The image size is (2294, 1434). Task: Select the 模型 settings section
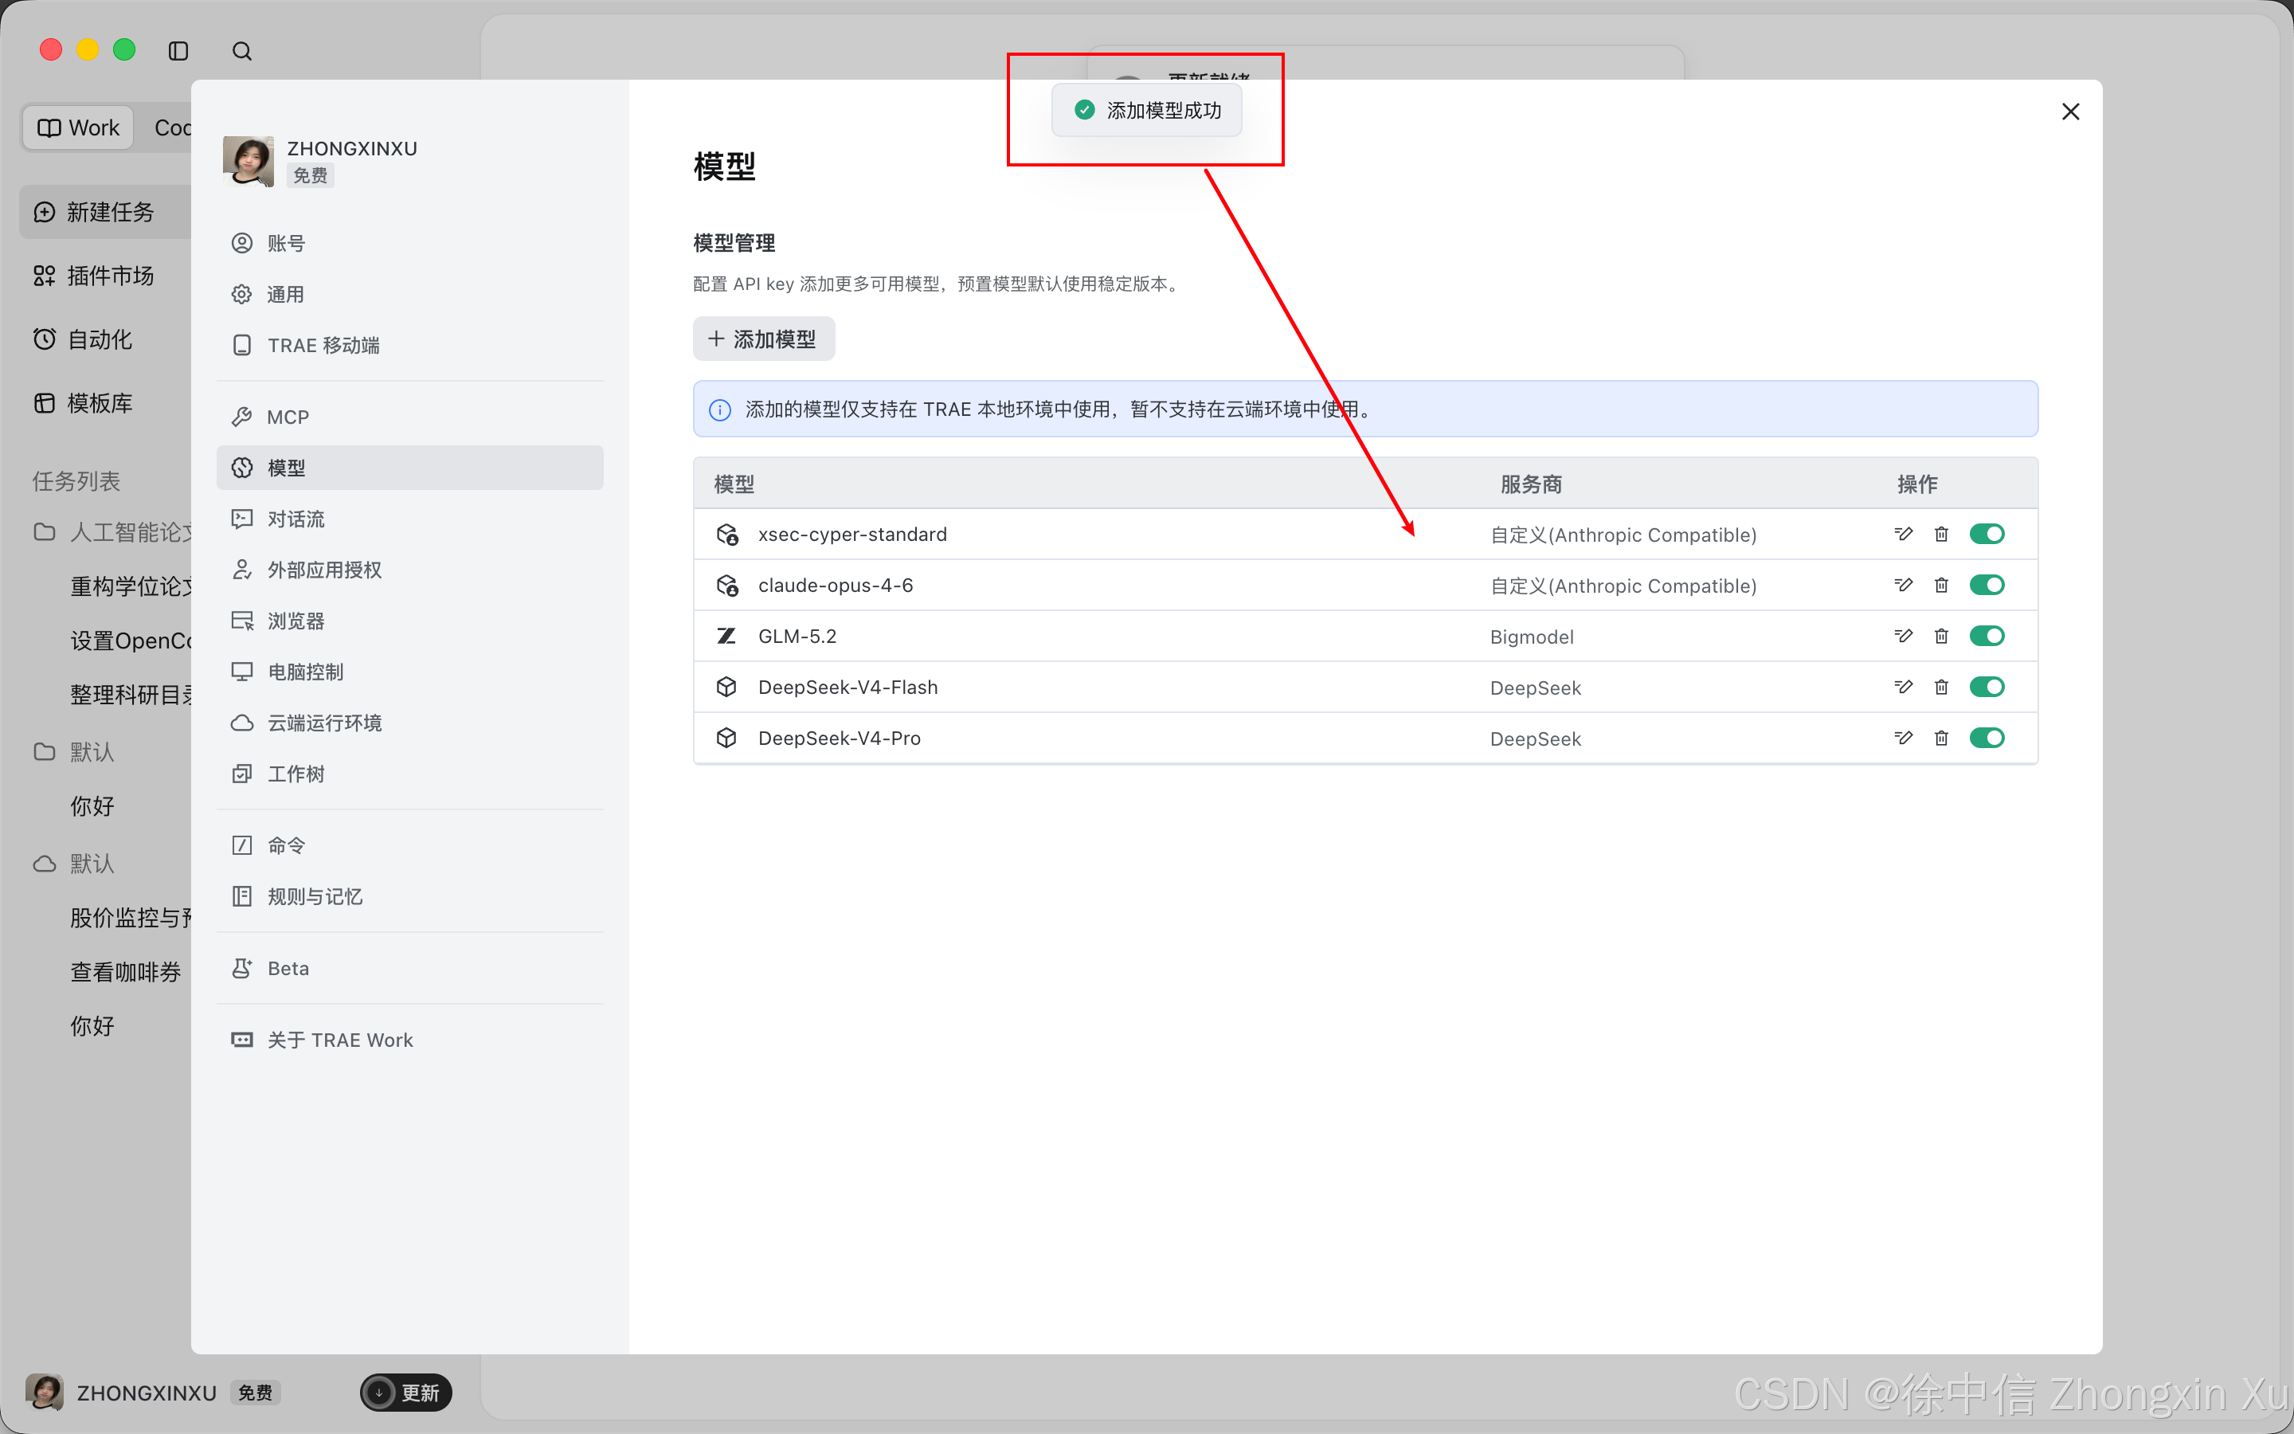point(409,468)
